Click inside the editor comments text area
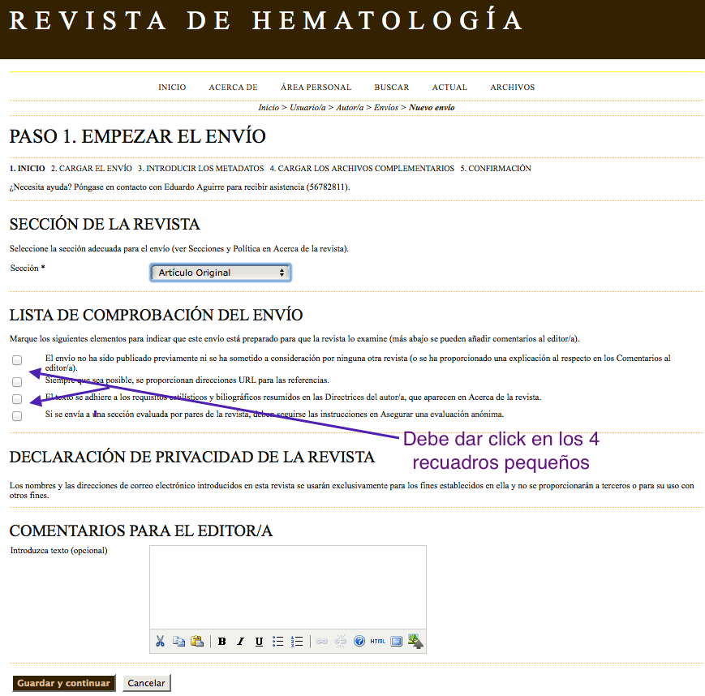The image size is (705, 696). click(288, 587)
